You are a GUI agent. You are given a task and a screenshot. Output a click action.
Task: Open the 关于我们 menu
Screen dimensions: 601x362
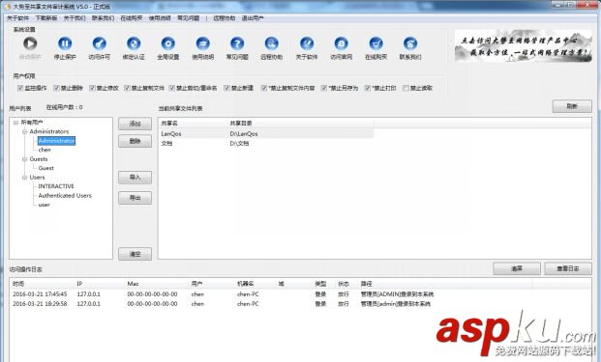[x=75, y=18]
